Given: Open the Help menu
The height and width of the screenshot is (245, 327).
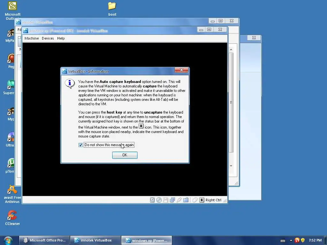Looking at the screenshot, I should (61, 38).
